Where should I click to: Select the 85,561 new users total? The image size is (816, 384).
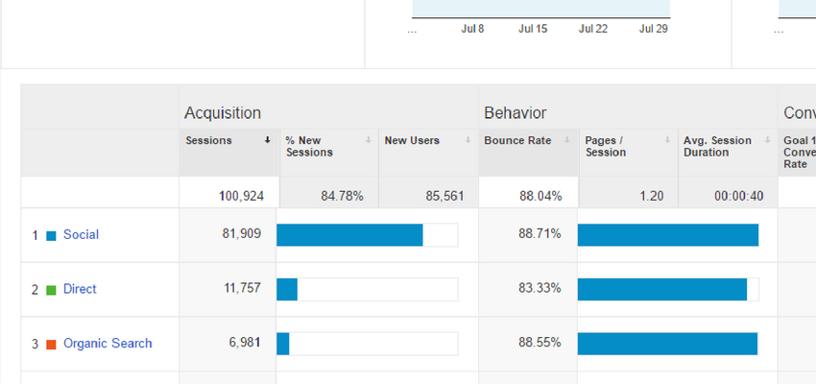(x=444, y=196)
